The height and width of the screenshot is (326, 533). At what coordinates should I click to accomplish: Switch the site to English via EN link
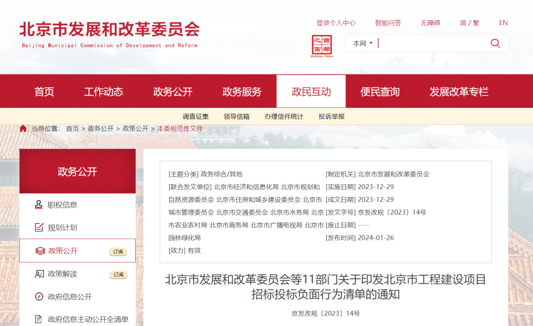[503, 23]
